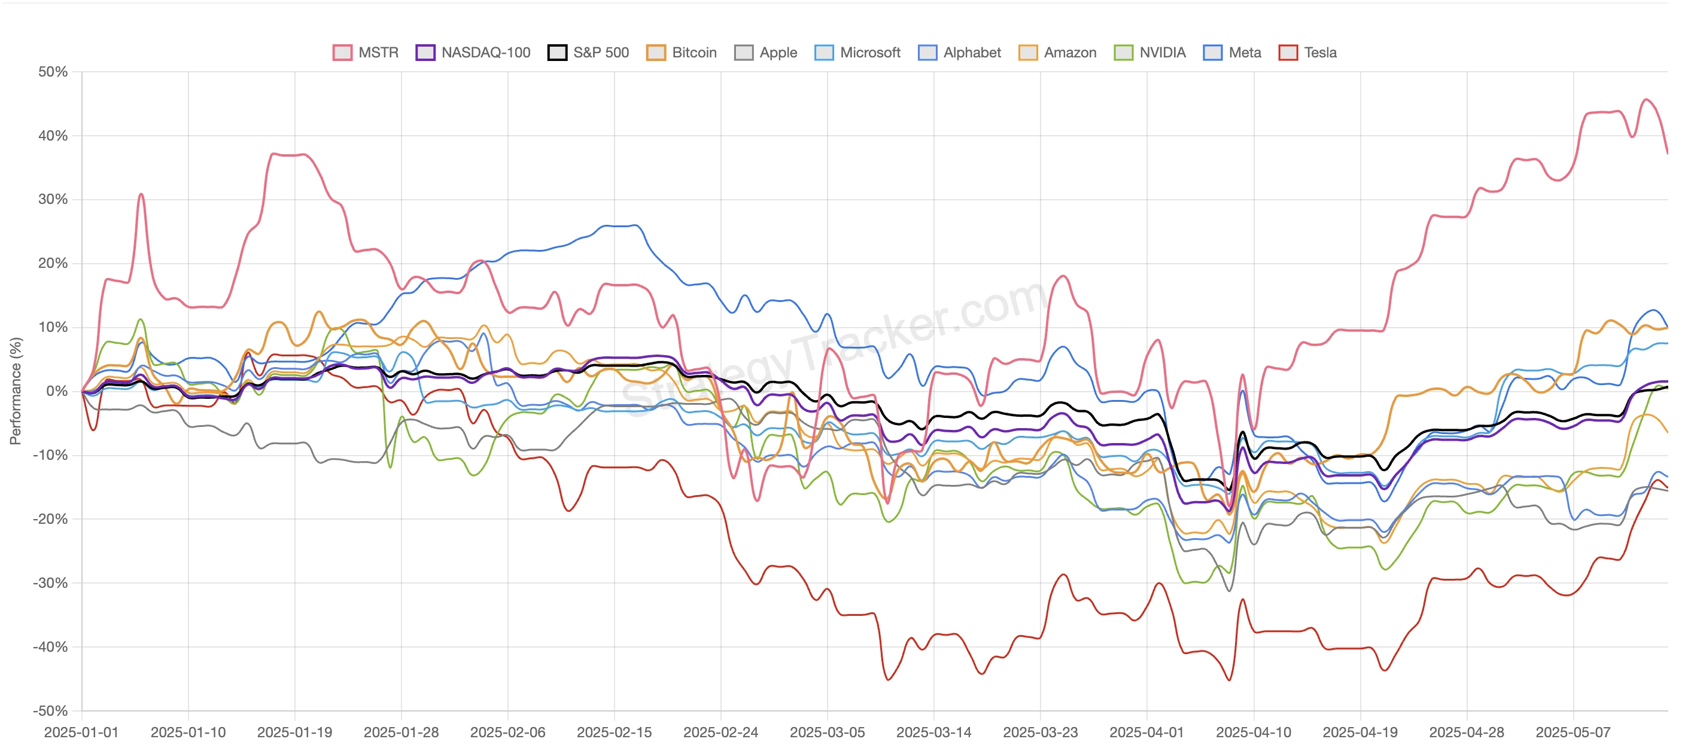Image resolution: width=1691 pixels, height=751 pixels.
Task: Click the 50% performance axis label
Action: pos(53,72)
